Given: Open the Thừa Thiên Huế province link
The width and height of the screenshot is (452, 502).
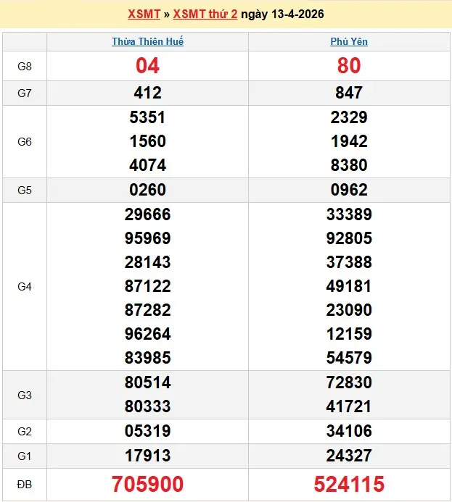Looking at the screenshot, I should (147, 41).
